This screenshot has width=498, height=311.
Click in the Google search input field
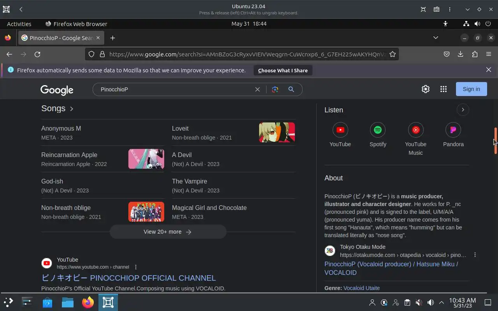point(175,89)
